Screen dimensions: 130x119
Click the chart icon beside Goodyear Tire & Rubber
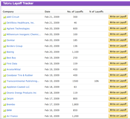tap(4, 75)
